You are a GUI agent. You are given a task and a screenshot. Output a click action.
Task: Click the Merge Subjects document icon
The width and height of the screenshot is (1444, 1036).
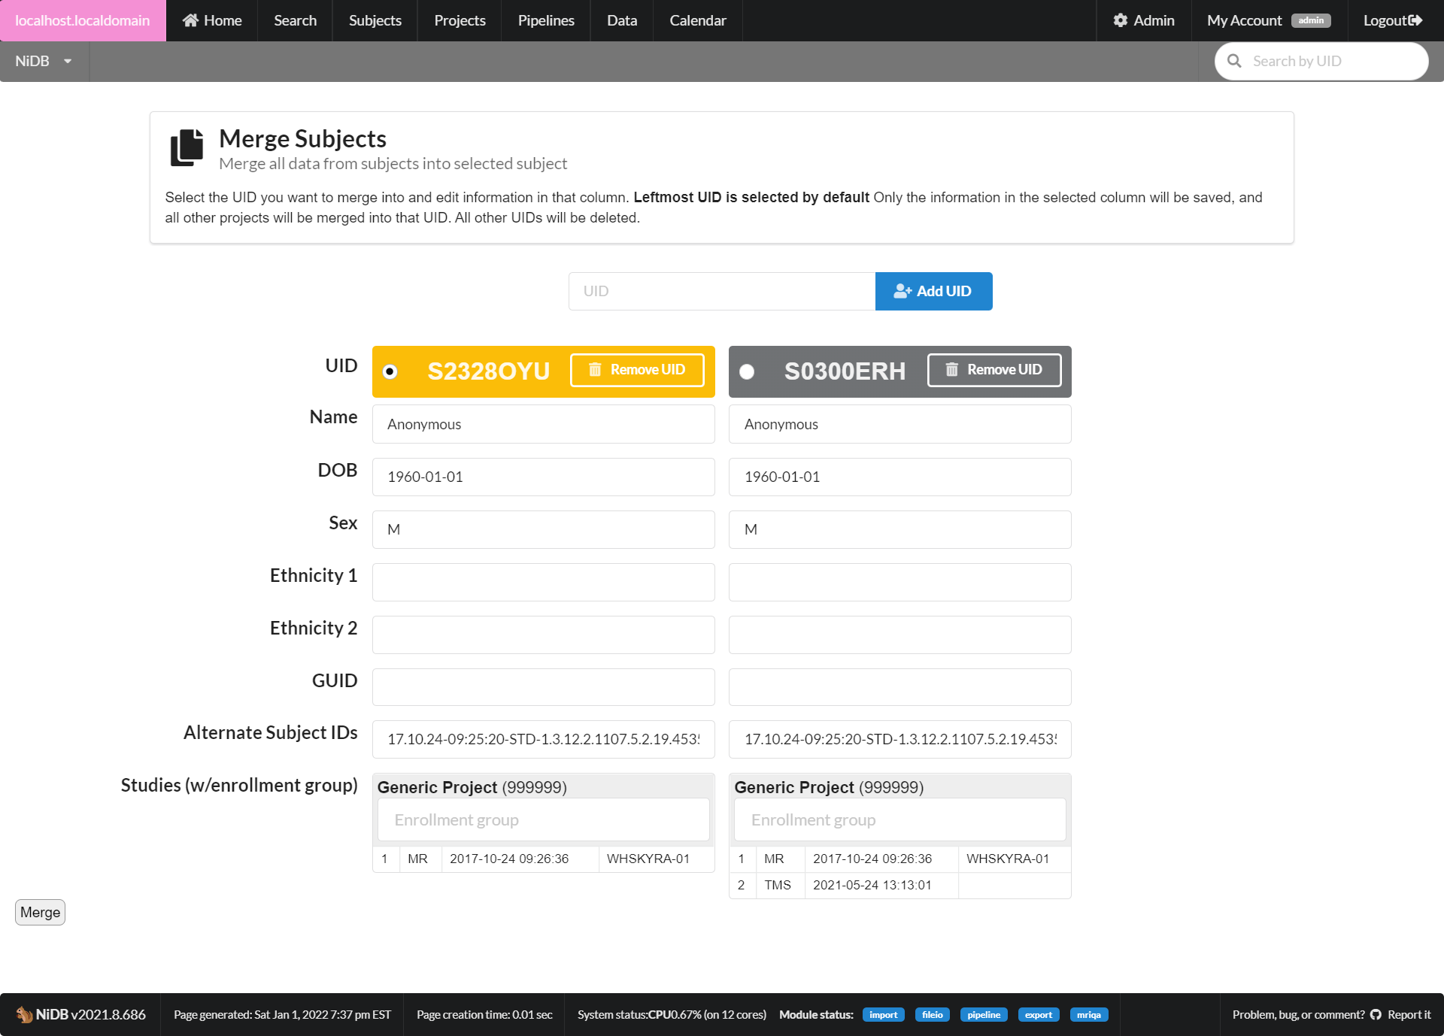coord(185,147)
